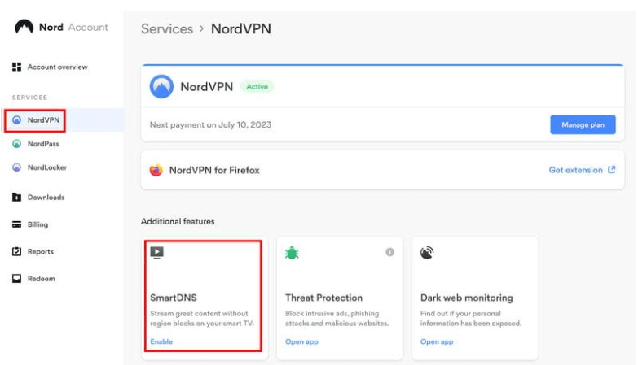Select NordVPN in the services sidebar
638x365 pixels.
[43, 120]
